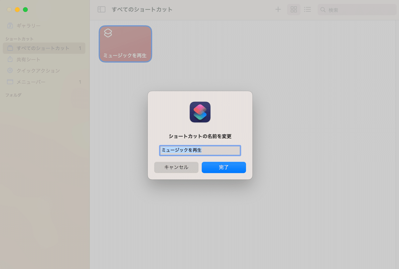Click the メニューバー sidebar icon
The image size is (399, 269).
tap(10, 82)
